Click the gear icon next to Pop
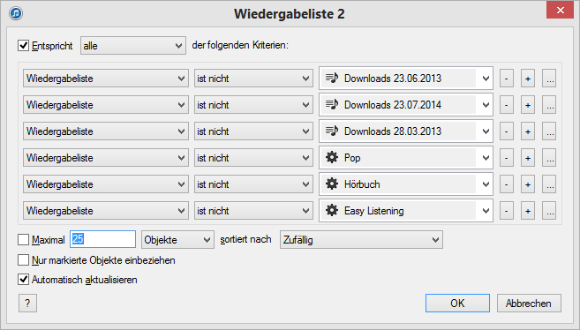This screenshot has width=580, height=330. pyautogui.click(x=332, y=157)
